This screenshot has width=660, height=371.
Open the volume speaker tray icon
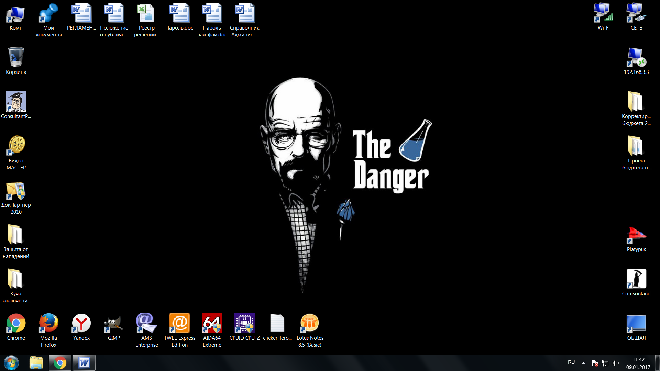[x=616, y=363]
